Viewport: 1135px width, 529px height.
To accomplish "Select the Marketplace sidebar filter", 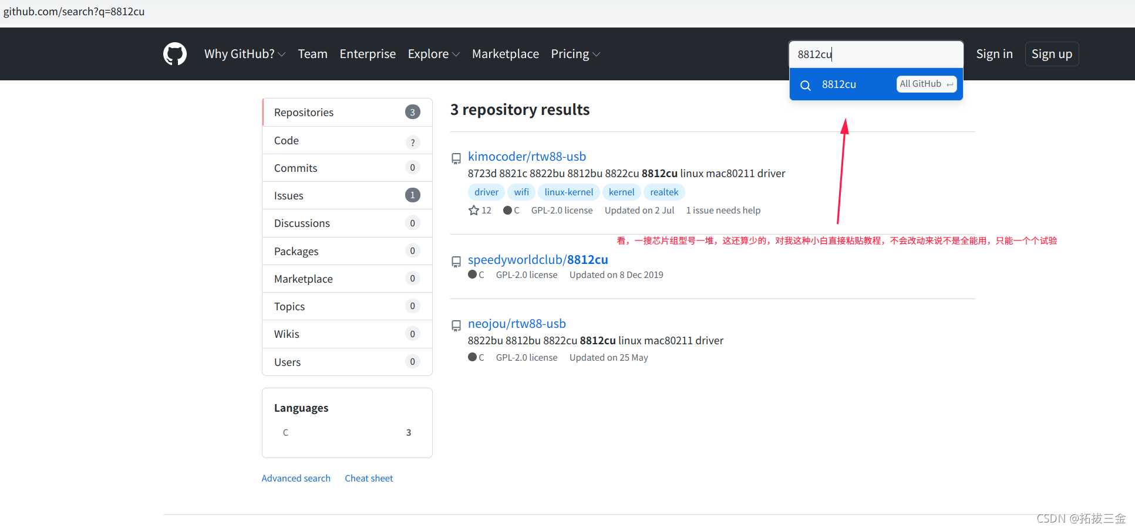I will click(x=347, y=279).
